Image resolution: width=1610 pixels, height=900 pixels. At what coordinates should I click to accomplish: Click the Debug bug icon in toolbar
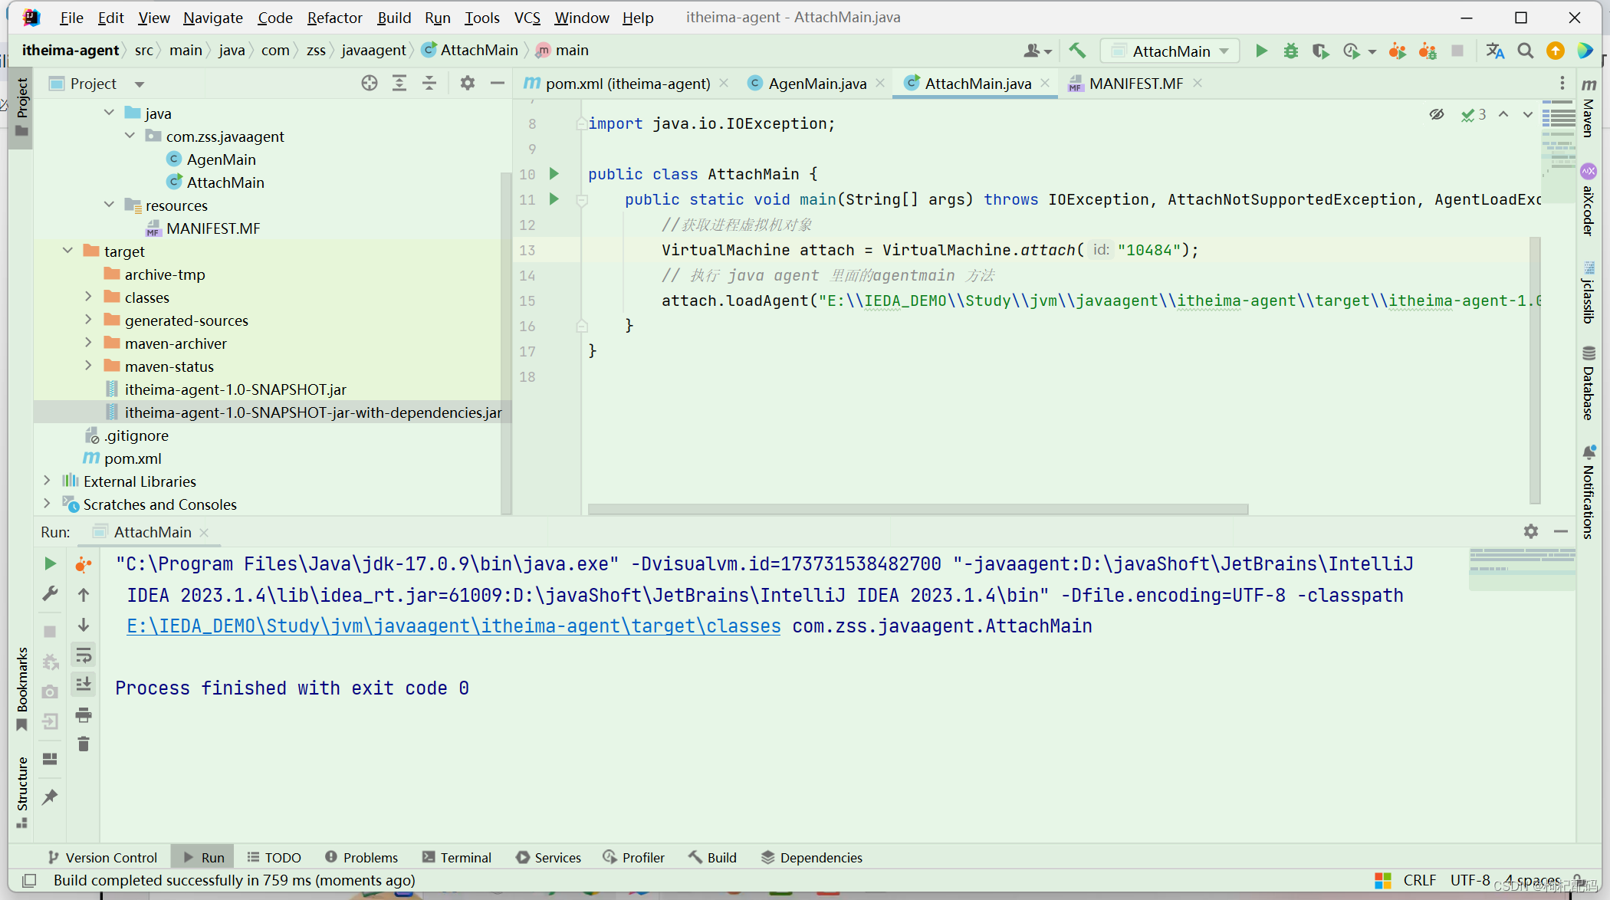point(1291,51)
